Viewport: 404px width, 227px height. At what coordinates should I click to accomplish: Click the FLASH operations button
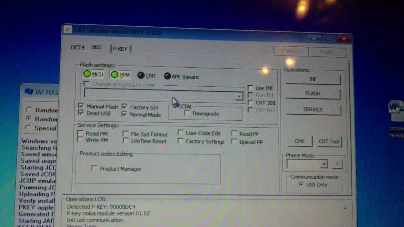coord(313,94)
